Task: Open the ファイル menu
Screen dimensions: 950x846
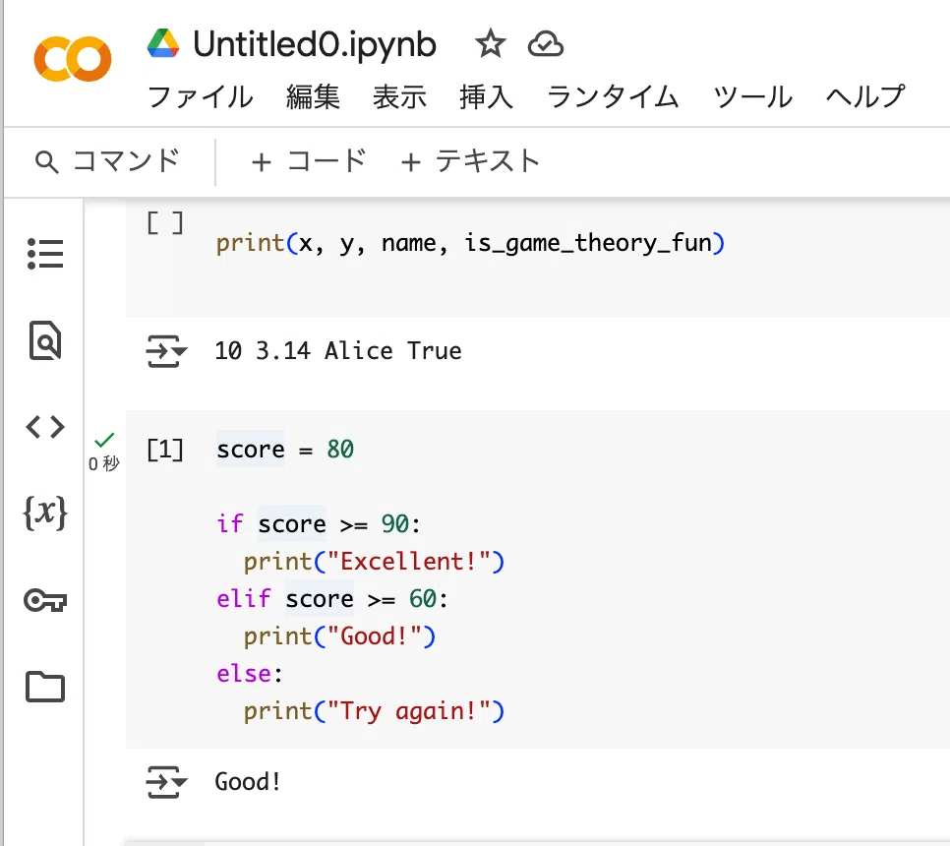Action: tap(201, 97)
